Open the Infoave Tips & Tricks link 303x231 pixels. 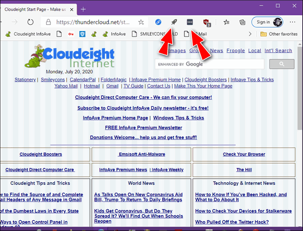pos(252,79)
